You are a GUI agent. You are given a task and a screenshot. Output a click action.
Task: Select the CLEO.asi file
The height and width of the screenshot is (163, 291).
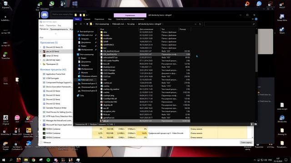coord(107,77)
